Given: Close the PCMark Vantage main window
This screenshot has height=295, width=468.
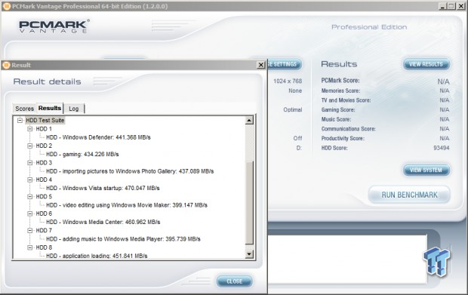Looking at the screenshot, I should tap(461, 6).
